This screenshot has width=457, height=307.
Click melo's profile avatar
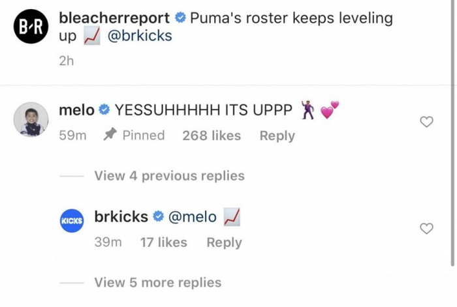pyautogui.click(x=31, y=119)
